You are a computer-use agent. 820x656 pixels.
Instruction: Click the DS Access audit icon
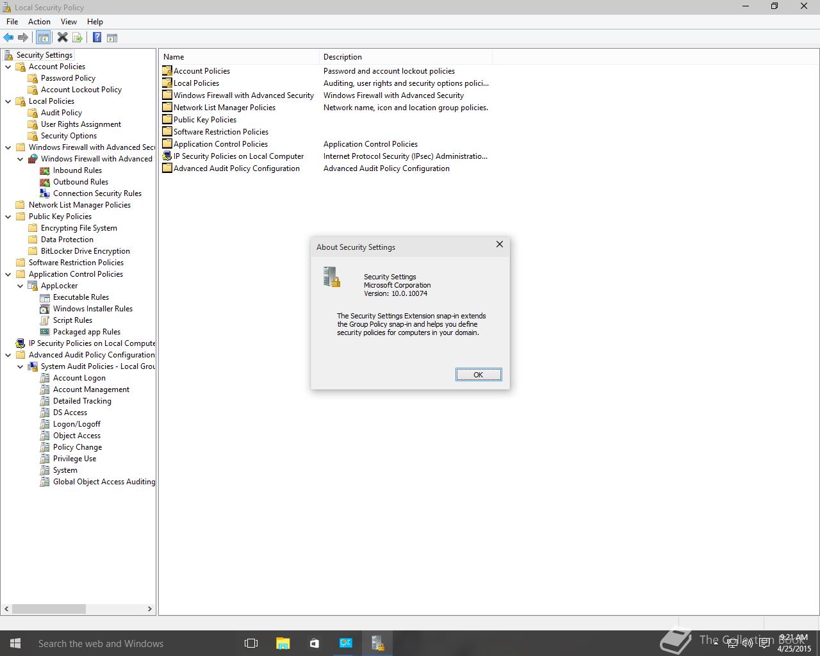pos(45,413)
